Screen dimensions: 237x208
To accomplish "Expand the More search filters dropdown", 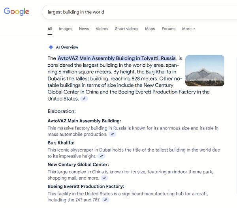I will [188, 29].
